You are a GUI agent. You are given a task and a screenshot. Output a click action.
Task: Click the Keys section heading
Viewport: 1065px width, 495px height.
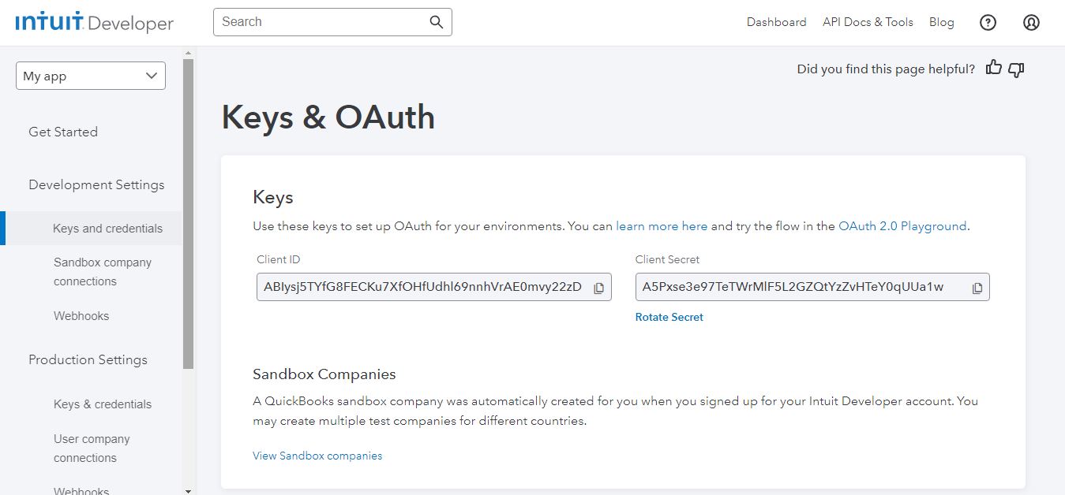point(273,197)
